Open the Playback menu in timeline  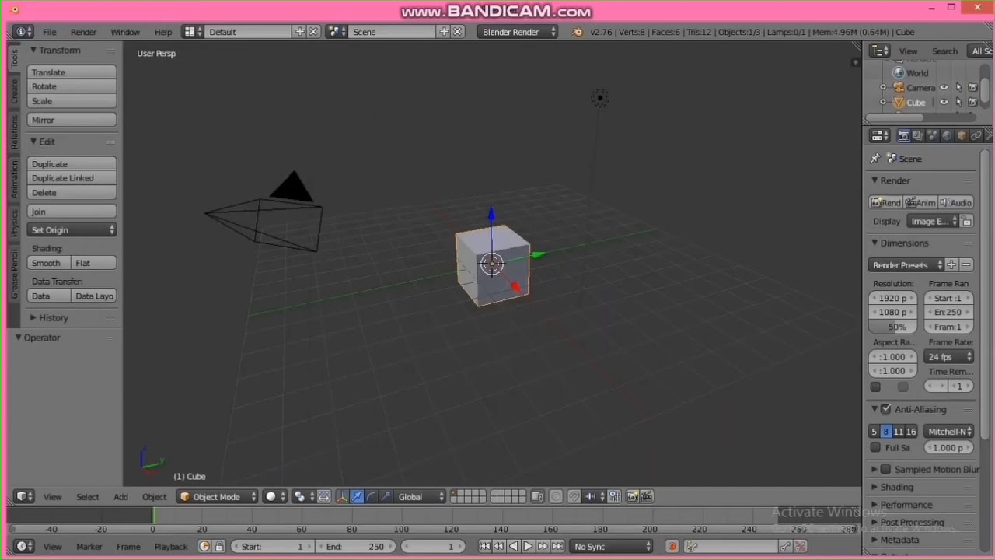(x=170, y=547)
